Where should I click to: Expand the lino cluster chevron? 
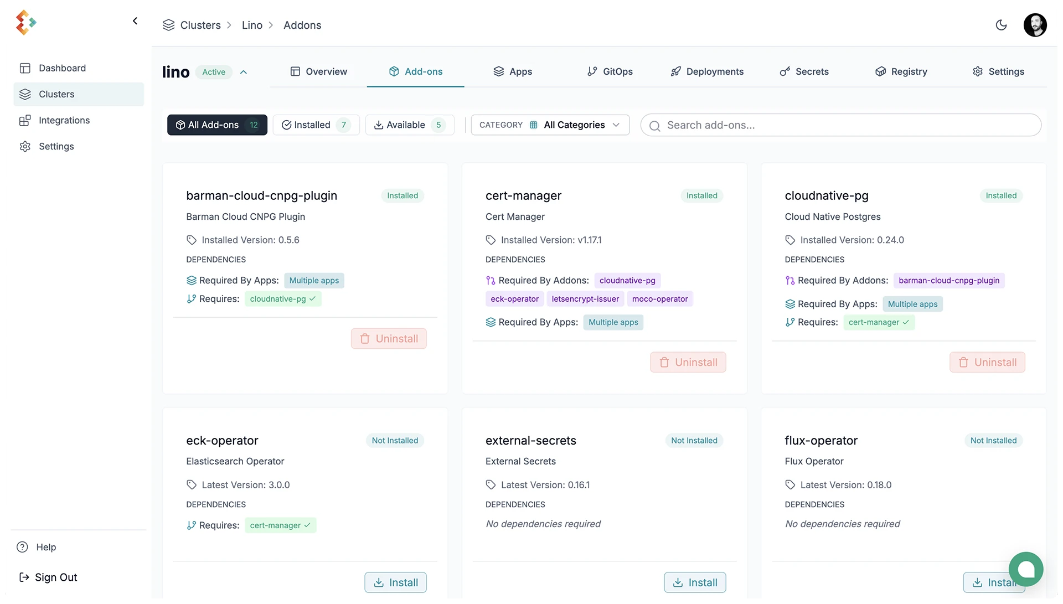click(x=244, y=72)
